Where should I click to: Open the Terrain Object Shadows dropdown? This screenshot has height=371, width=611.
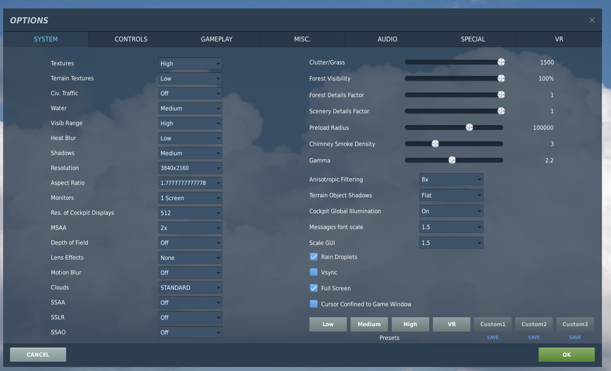(x=451, y=195)
